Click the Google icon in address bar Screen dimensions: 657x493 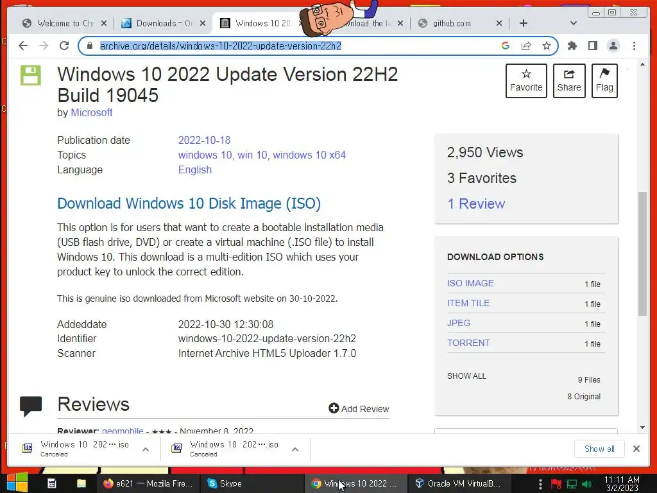tap(506, 46)
